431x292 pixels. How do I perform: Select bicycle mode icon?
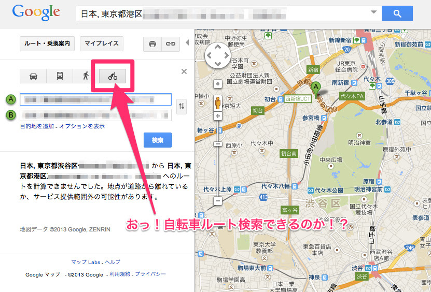coord(113,76)
